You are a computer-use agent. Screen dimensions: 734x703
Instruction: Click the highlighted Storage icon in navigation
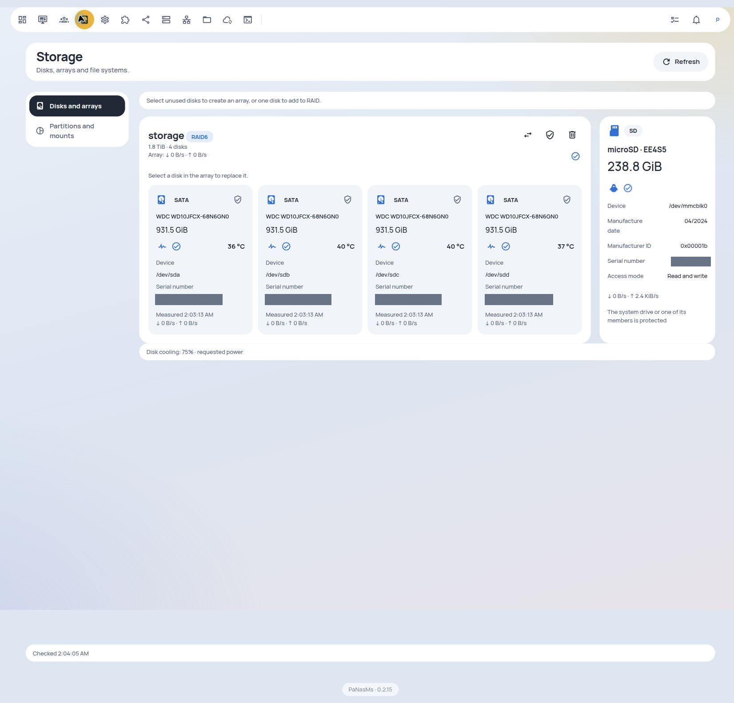click(84, 20)
